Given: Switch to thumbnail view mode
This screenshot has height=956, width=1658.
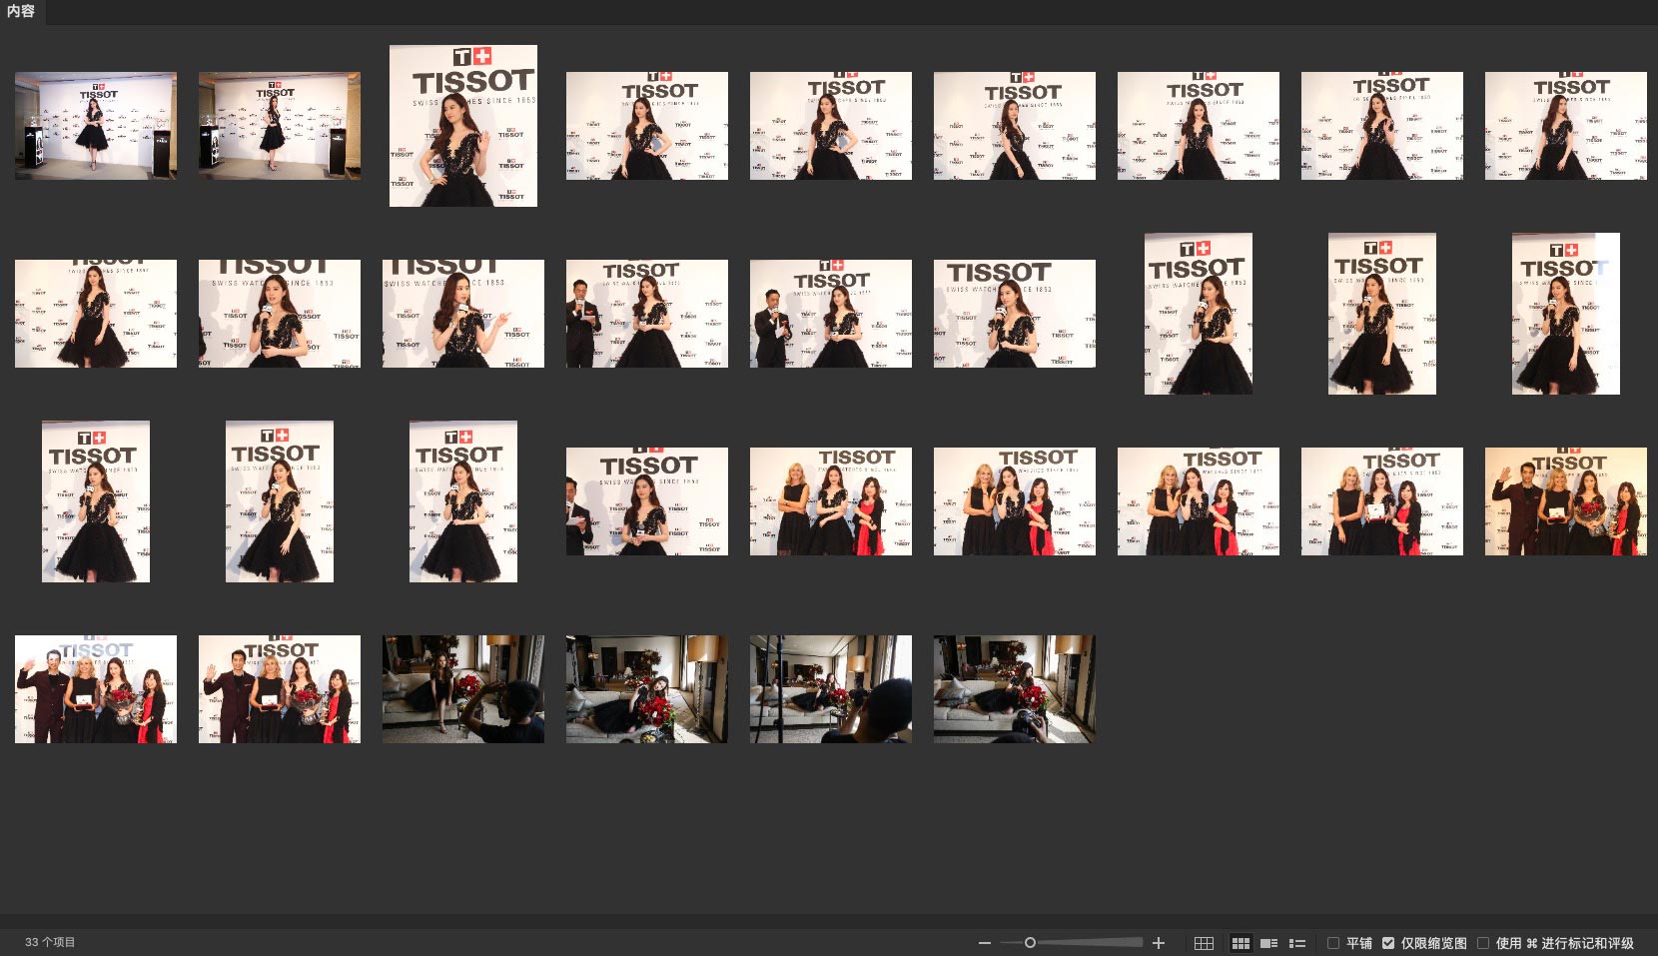Looking at the screenshot, I should [x=1241, y=943].
